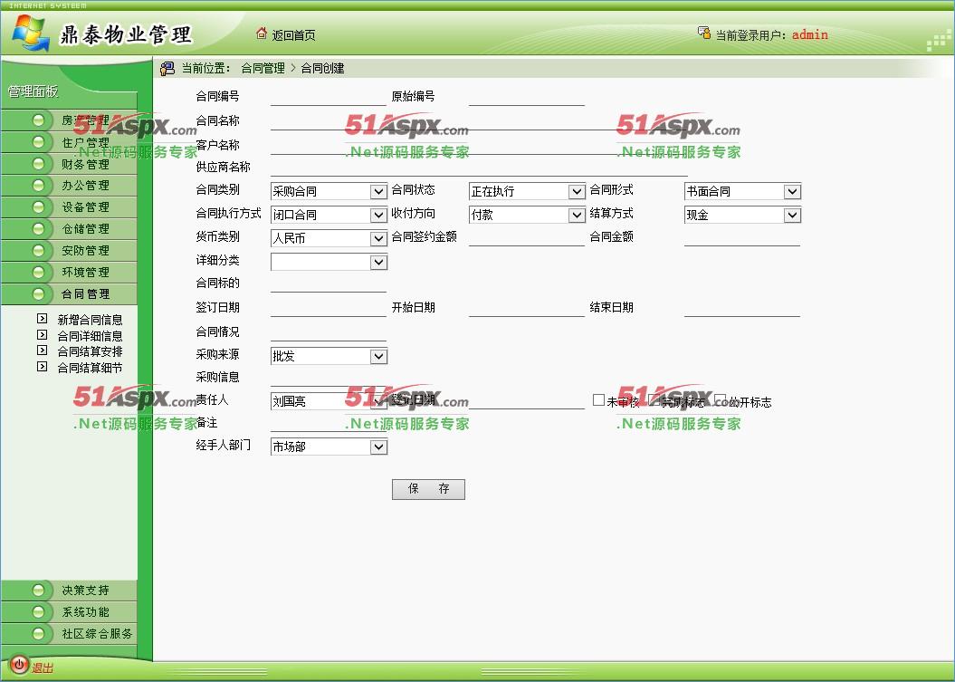Open the 新增合同信息 link

coord(91,320)
